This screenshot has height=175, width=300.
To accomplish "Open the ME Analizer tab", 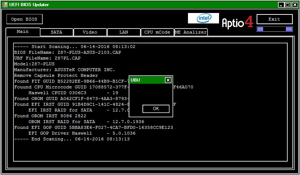I will [191, 32].
